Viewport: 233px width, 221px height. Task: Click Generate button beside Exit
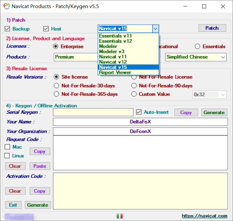pos(38,205)
